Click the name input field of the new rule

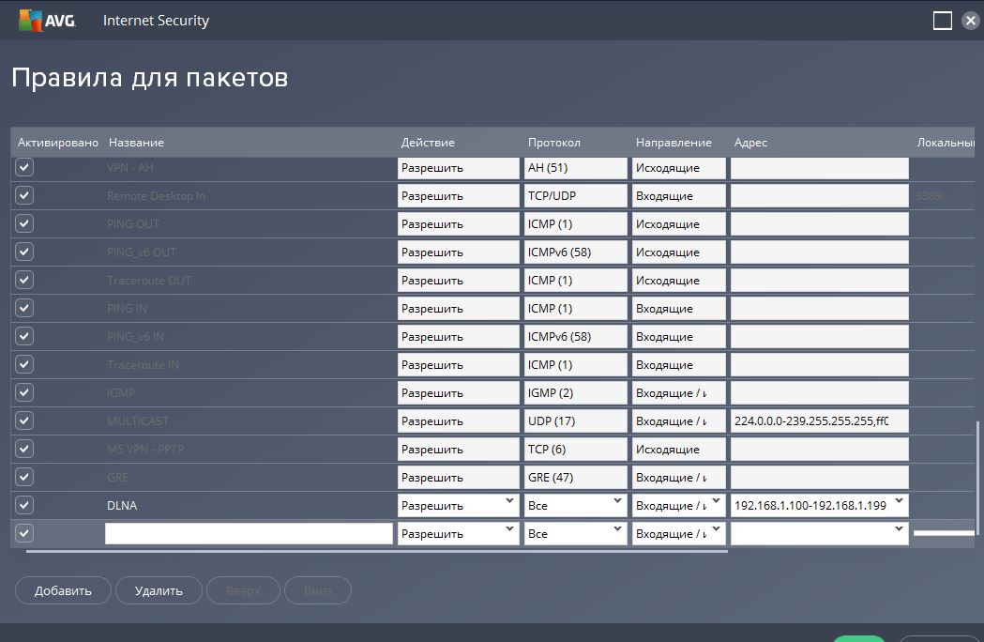point(249,533)
